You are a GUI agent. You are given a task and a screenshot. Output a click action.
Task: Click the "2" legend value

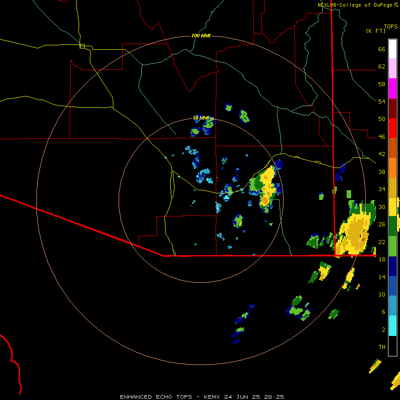384,330
